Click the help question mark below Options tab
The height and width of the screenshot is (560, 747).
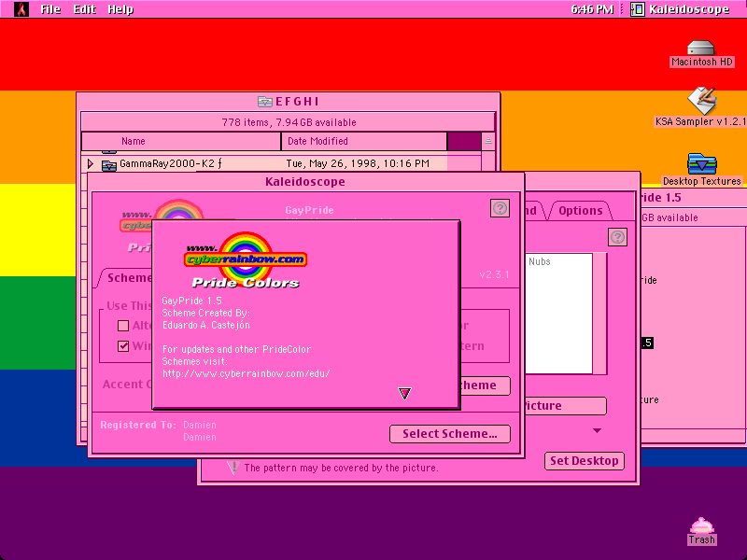point(617,237)
